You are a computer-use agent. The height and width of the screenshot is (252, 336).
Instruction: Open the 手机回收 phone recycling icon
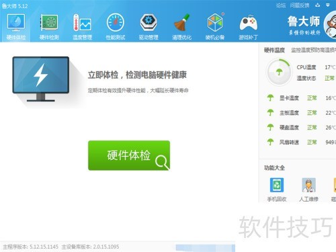pos(277,185)
